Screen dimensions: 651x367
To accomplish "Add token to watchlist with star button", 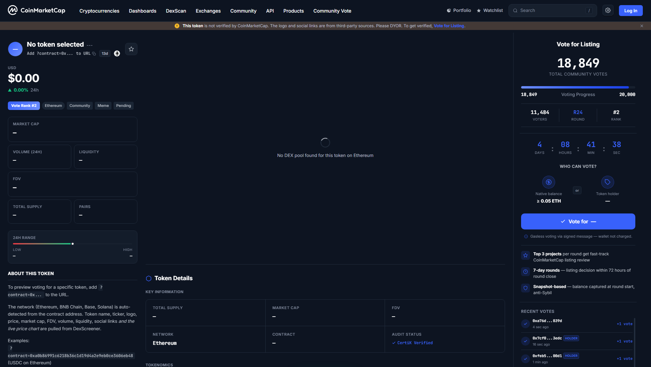I will tap(131, 49).
